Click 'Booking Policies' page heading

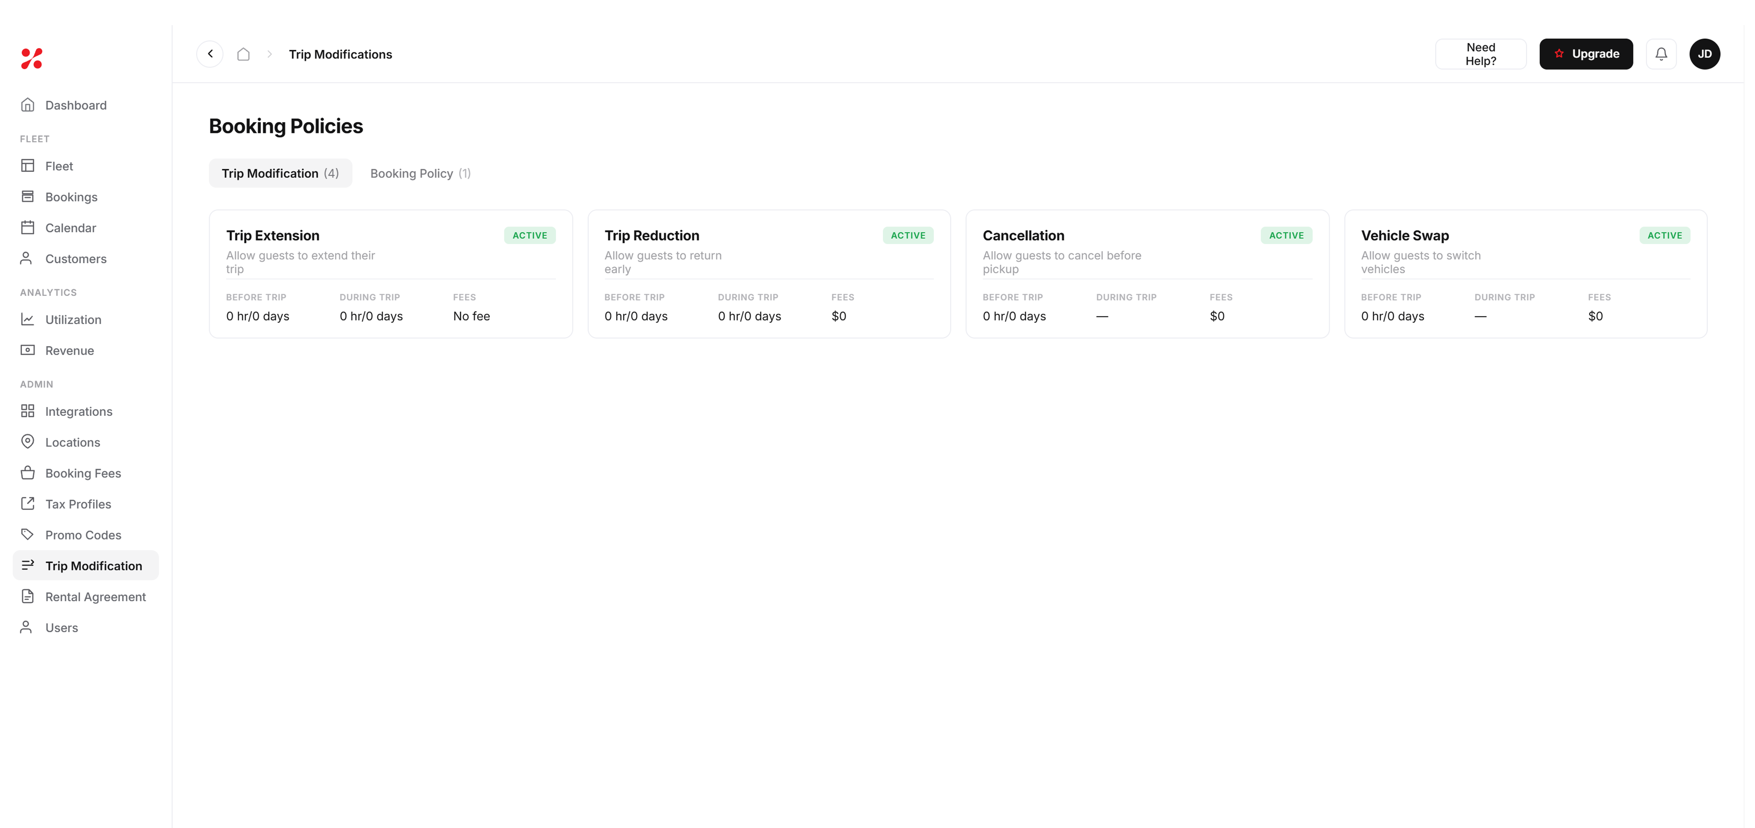tap(286, 126)
